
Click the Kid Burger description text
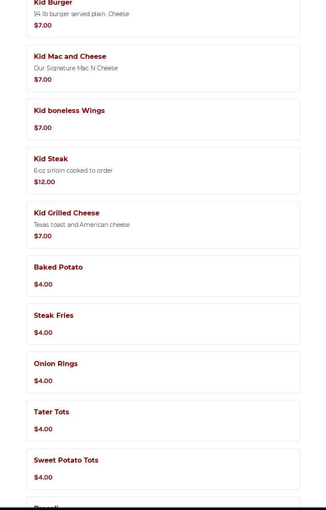tap(81, 14)
